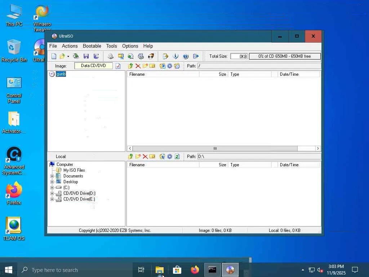Expand the Desktop tree node
The height and width of the screenshot is (277, 369).
(x=52, y=182)
